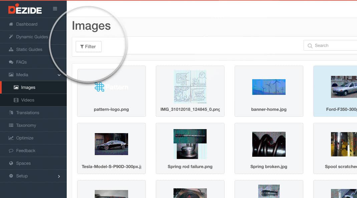Screen dimensions: 357x198
Task: Open Feedback page
Action: pos(33,151)
